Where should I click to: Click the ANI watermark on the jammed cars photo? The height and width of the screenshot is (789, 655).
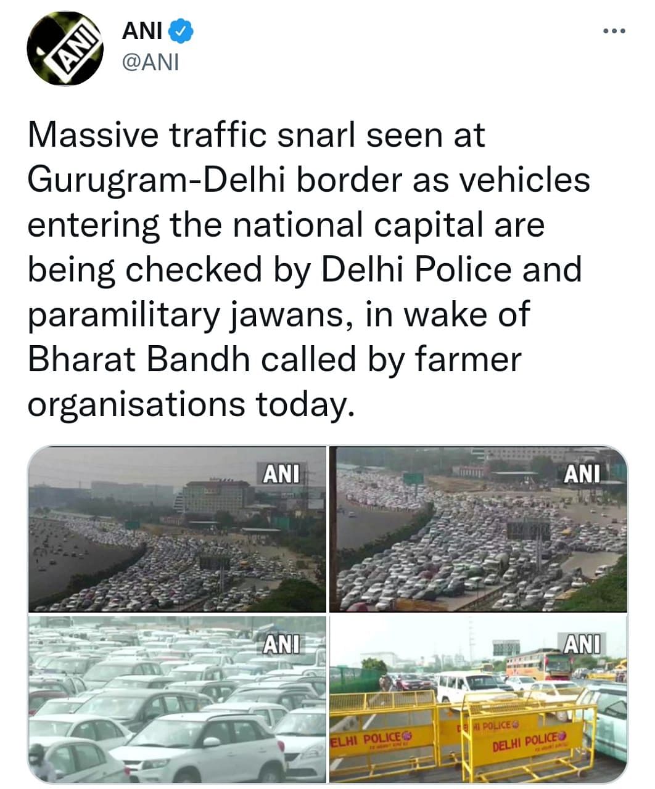tap(281, 645)
